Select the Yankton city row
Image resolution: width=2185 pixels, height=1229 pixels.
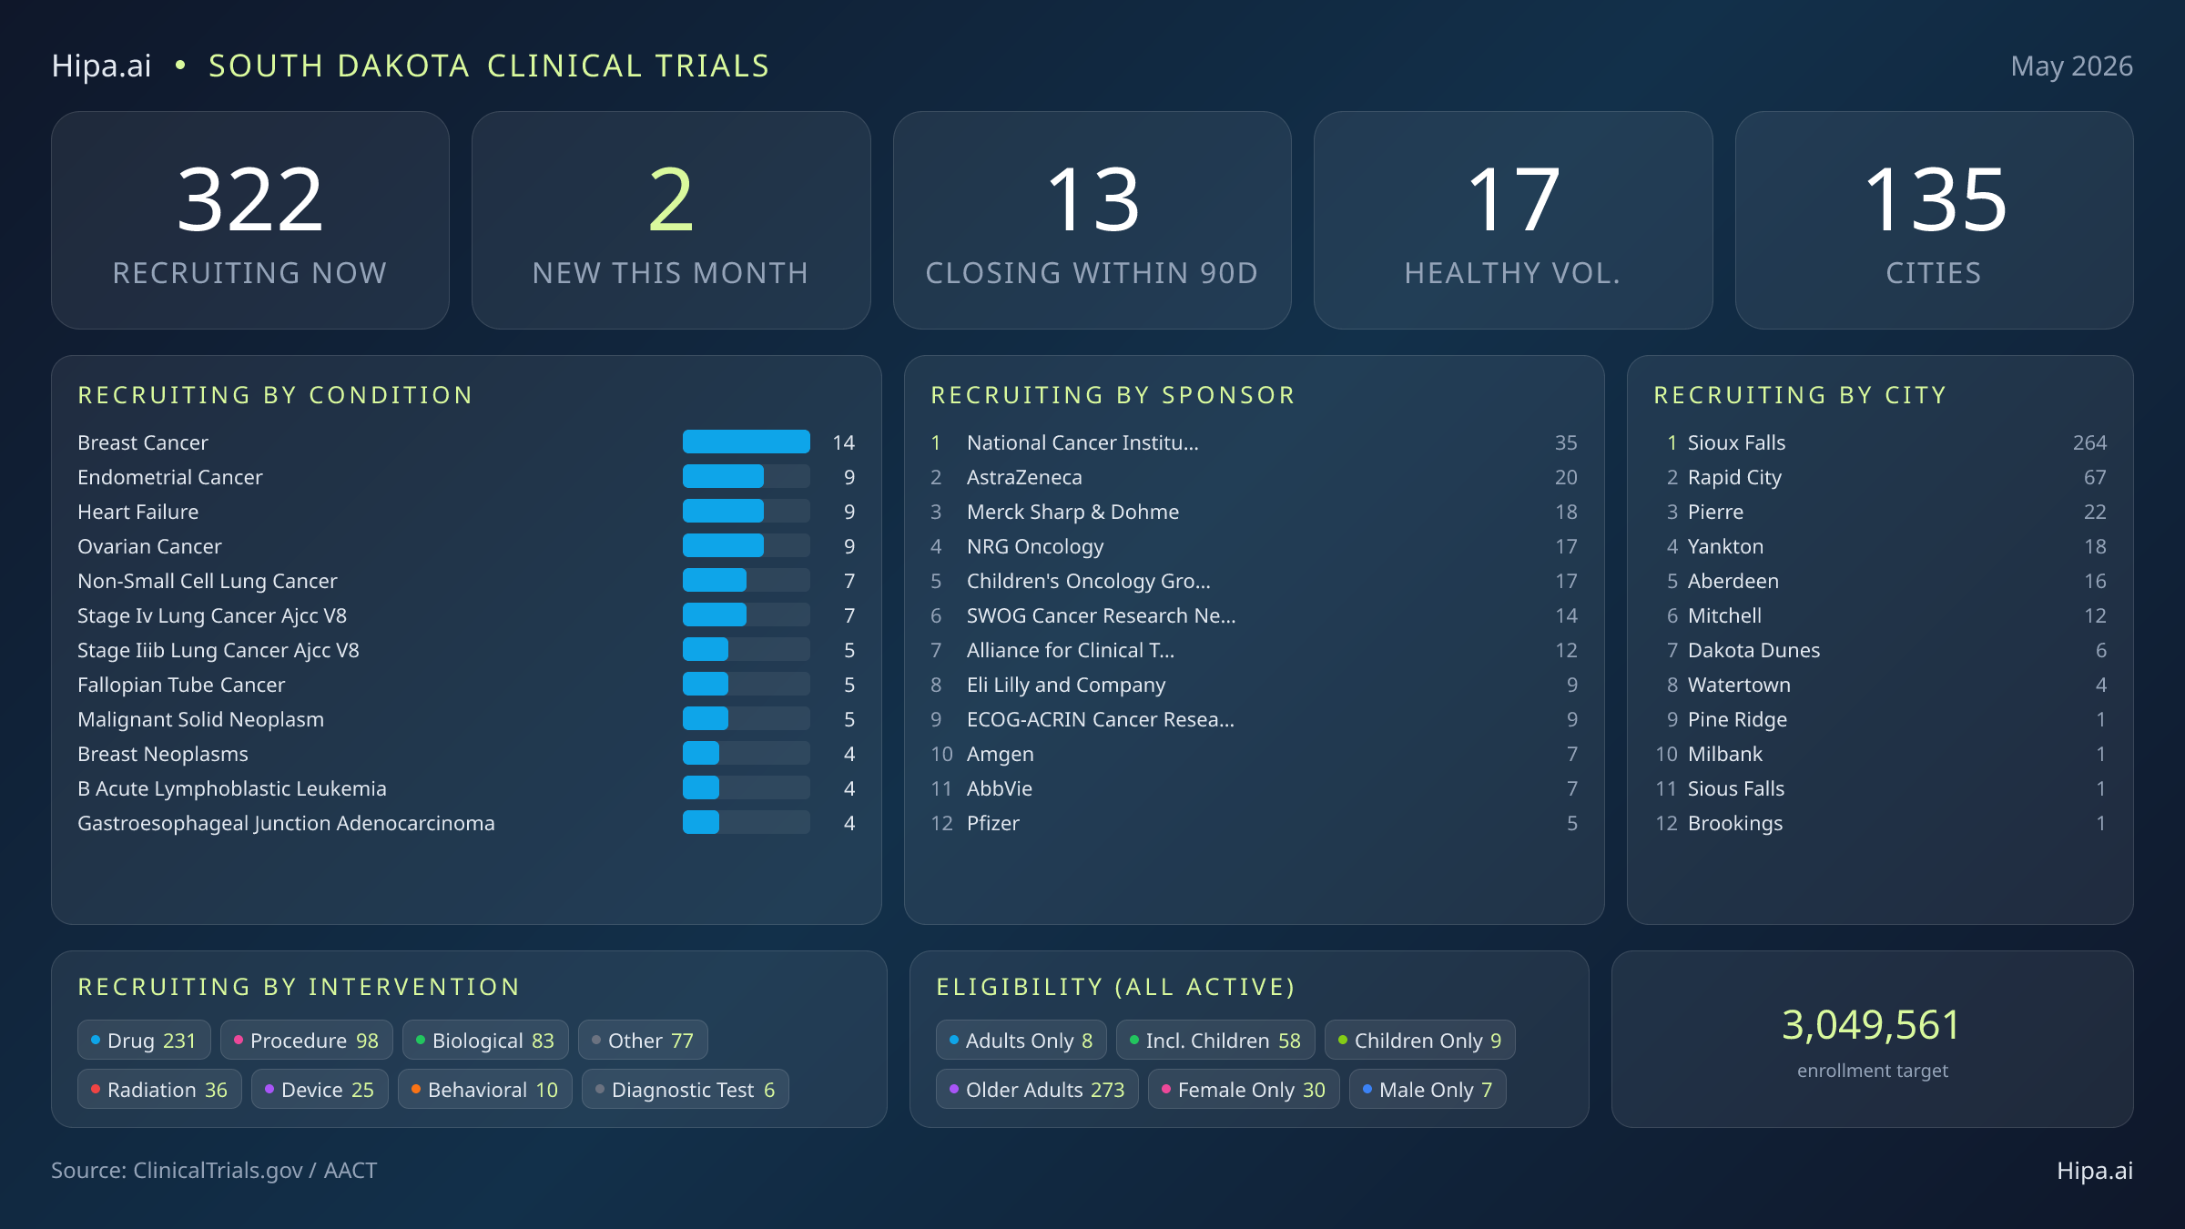point(1880,545)
